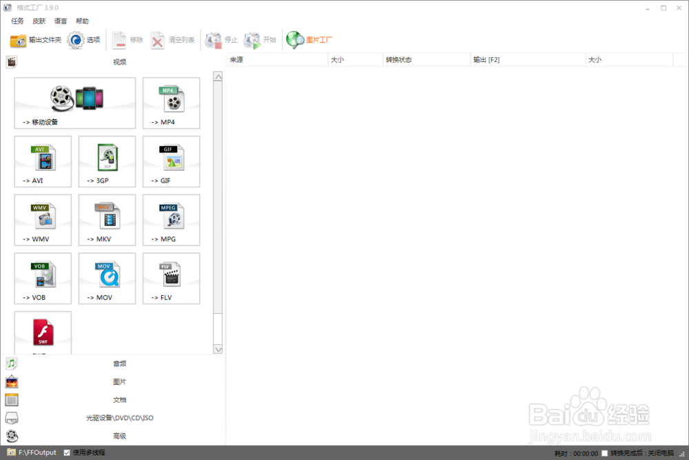This screenshot has width=689, height=460.
Task: Open the 语言 language menu
Action: [61, 21]
